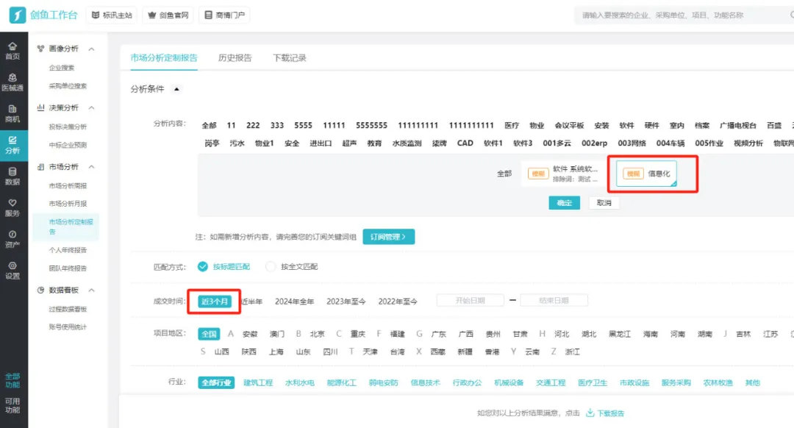Open 订阅管理 subscription management

click(388, 237)
